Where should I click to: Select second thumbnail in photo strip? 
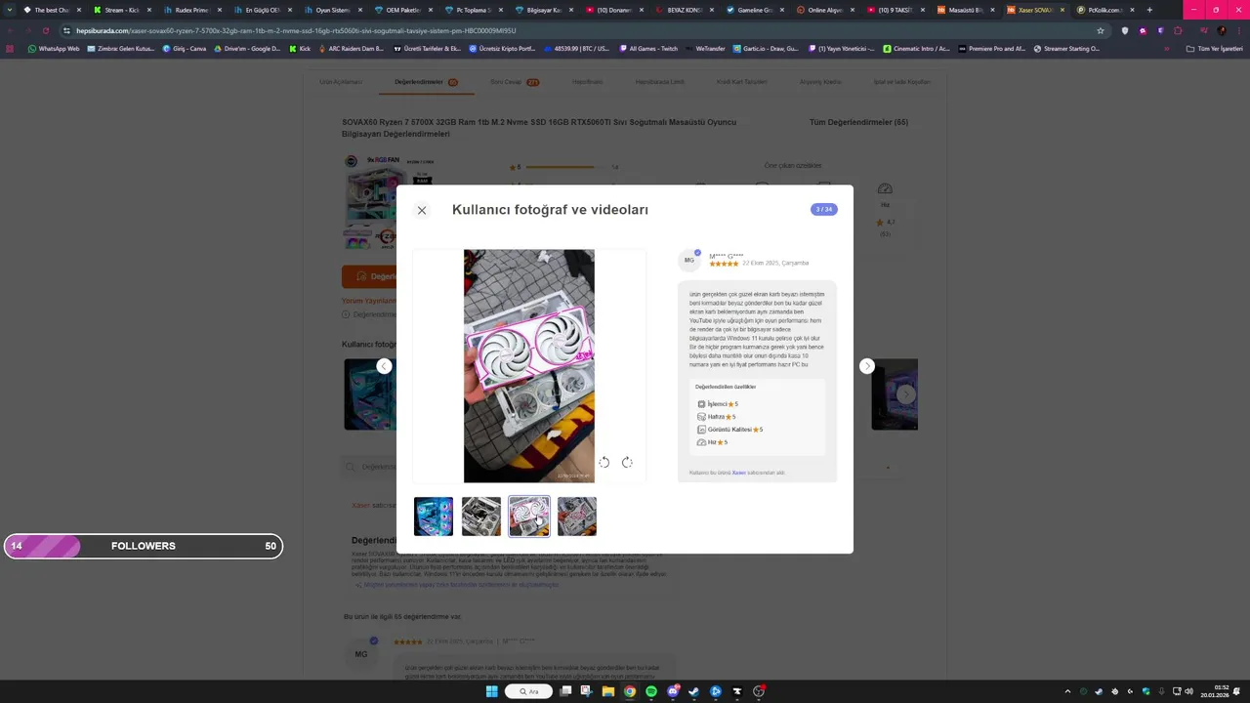coord(481,517)
